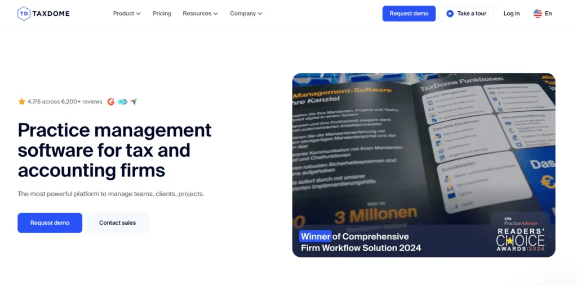Click the orange rating star icon
Viewport: 577px width, 286px height.
(22, 102)
